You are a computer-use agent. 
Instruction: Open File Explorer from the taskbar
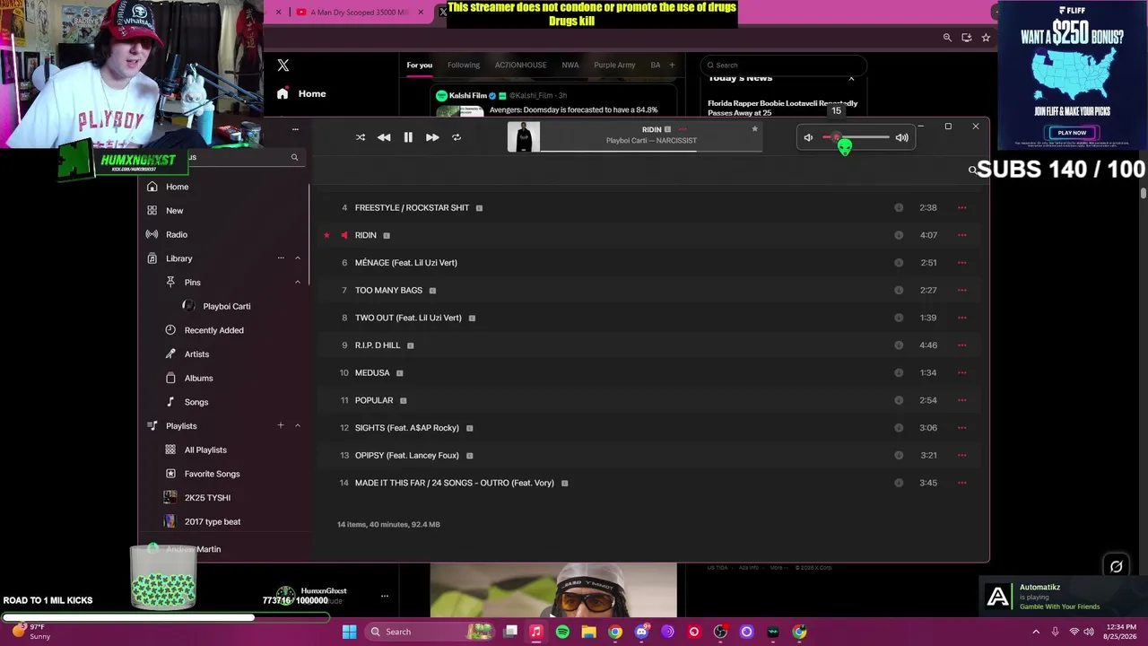[588, 632]
